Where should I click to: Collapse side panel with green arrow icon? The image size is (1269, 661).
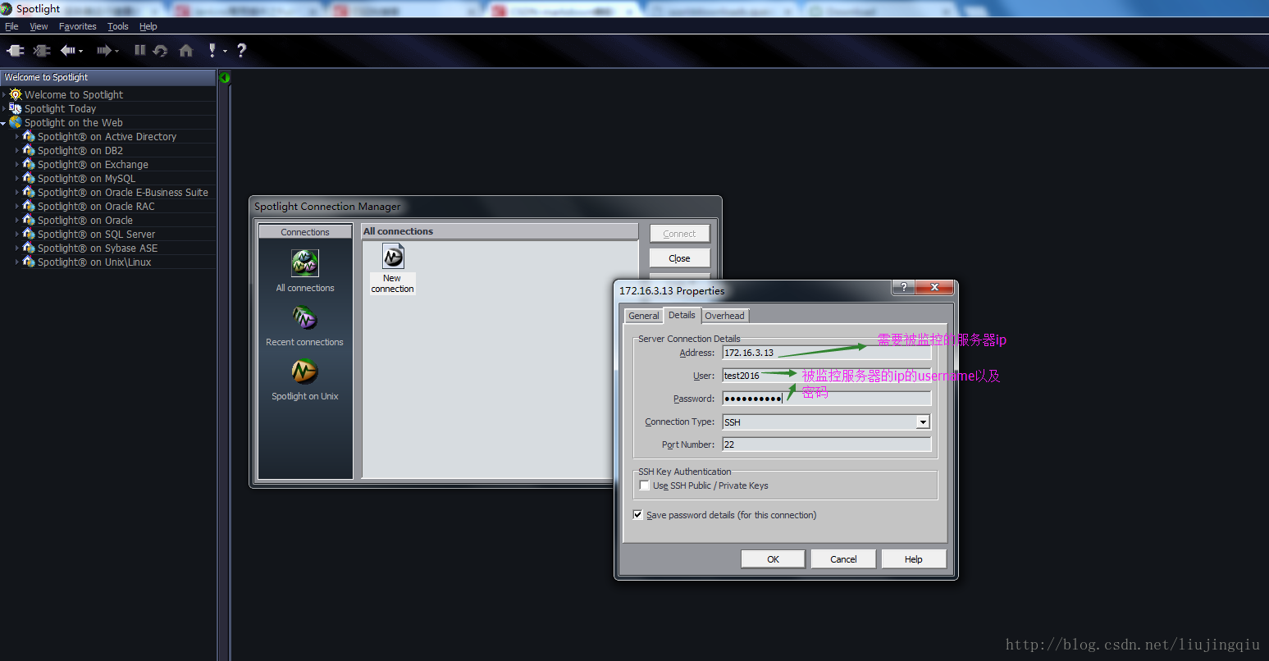(x=225, y=77)
